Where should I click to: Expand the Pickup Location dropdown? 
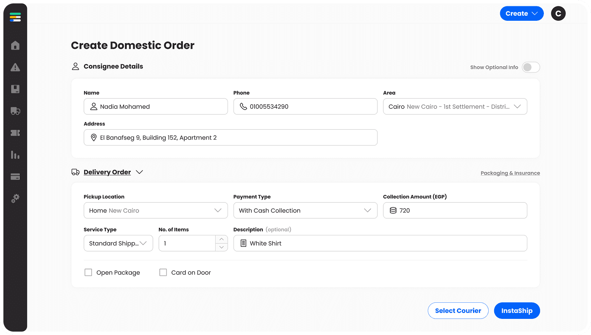coord(155,211)
